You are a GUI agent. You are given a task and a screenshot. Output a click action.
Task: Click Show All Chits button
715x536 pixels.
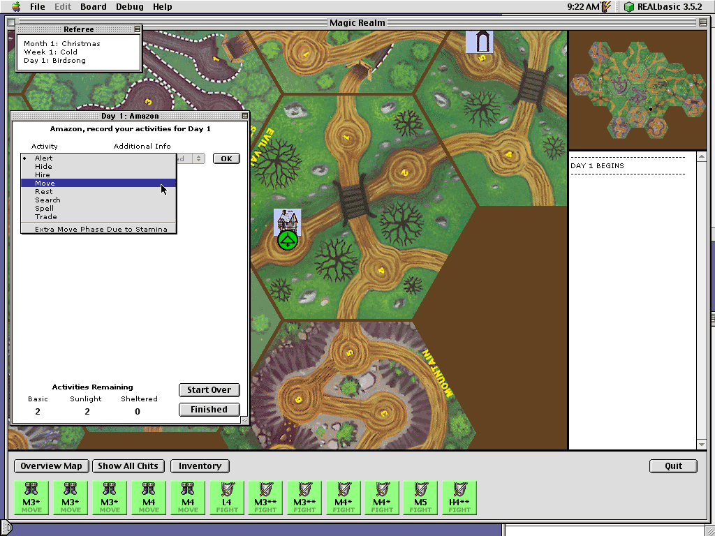pos(128,466)
